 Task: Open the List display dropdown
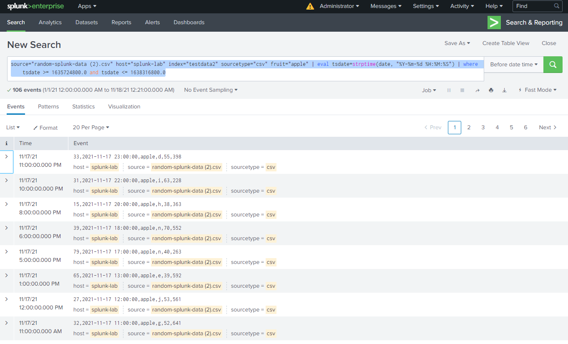[x=13, y=128]
